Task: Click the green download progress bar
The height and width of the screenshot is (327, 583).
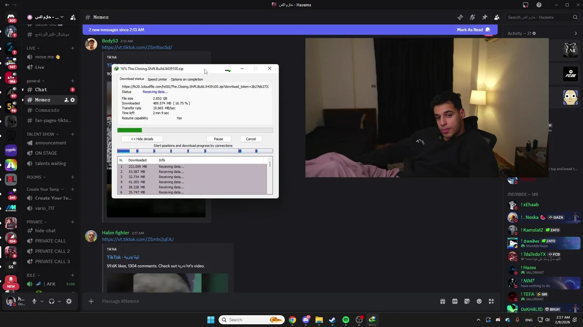Action: 195,130
